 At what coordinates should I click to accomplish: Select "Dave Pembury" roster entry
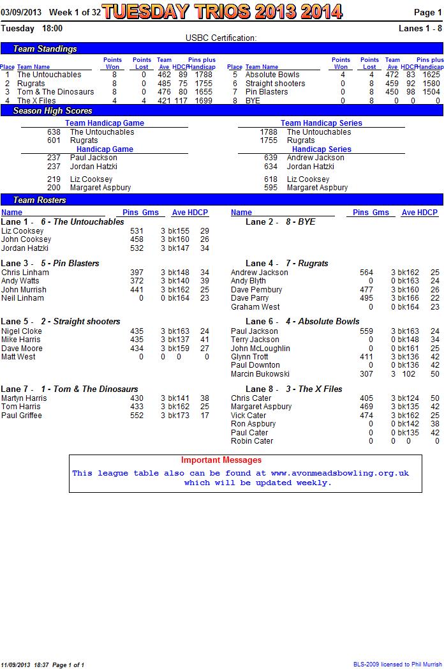click(x=256, y=290)
